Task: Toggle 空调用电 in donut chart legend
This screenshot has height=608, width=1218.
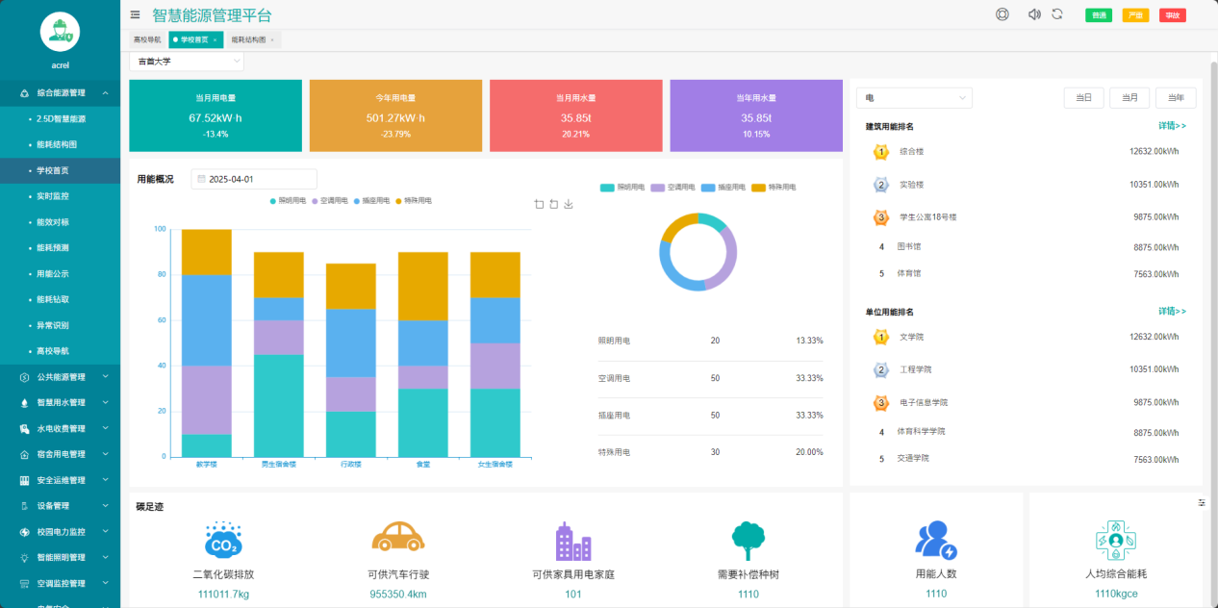Action: pos(672,187)
